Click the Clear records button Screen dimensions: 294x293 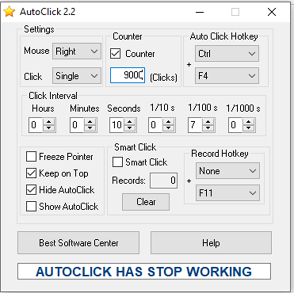click(x=146, y=202)
